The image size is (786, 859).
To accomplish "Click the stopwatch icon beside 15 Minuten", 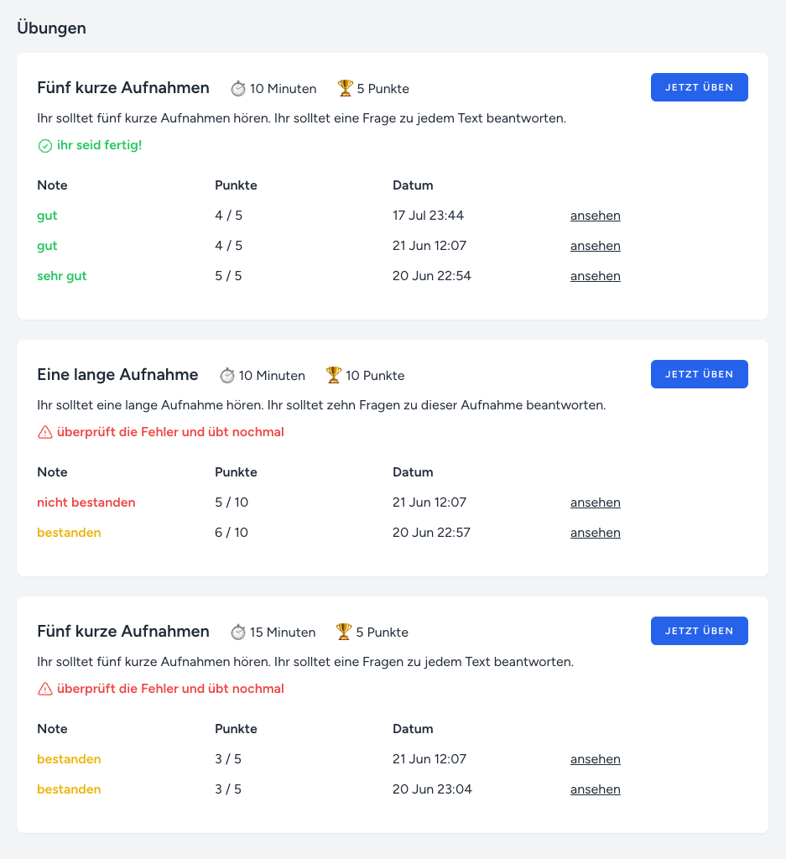I will 238,633.
